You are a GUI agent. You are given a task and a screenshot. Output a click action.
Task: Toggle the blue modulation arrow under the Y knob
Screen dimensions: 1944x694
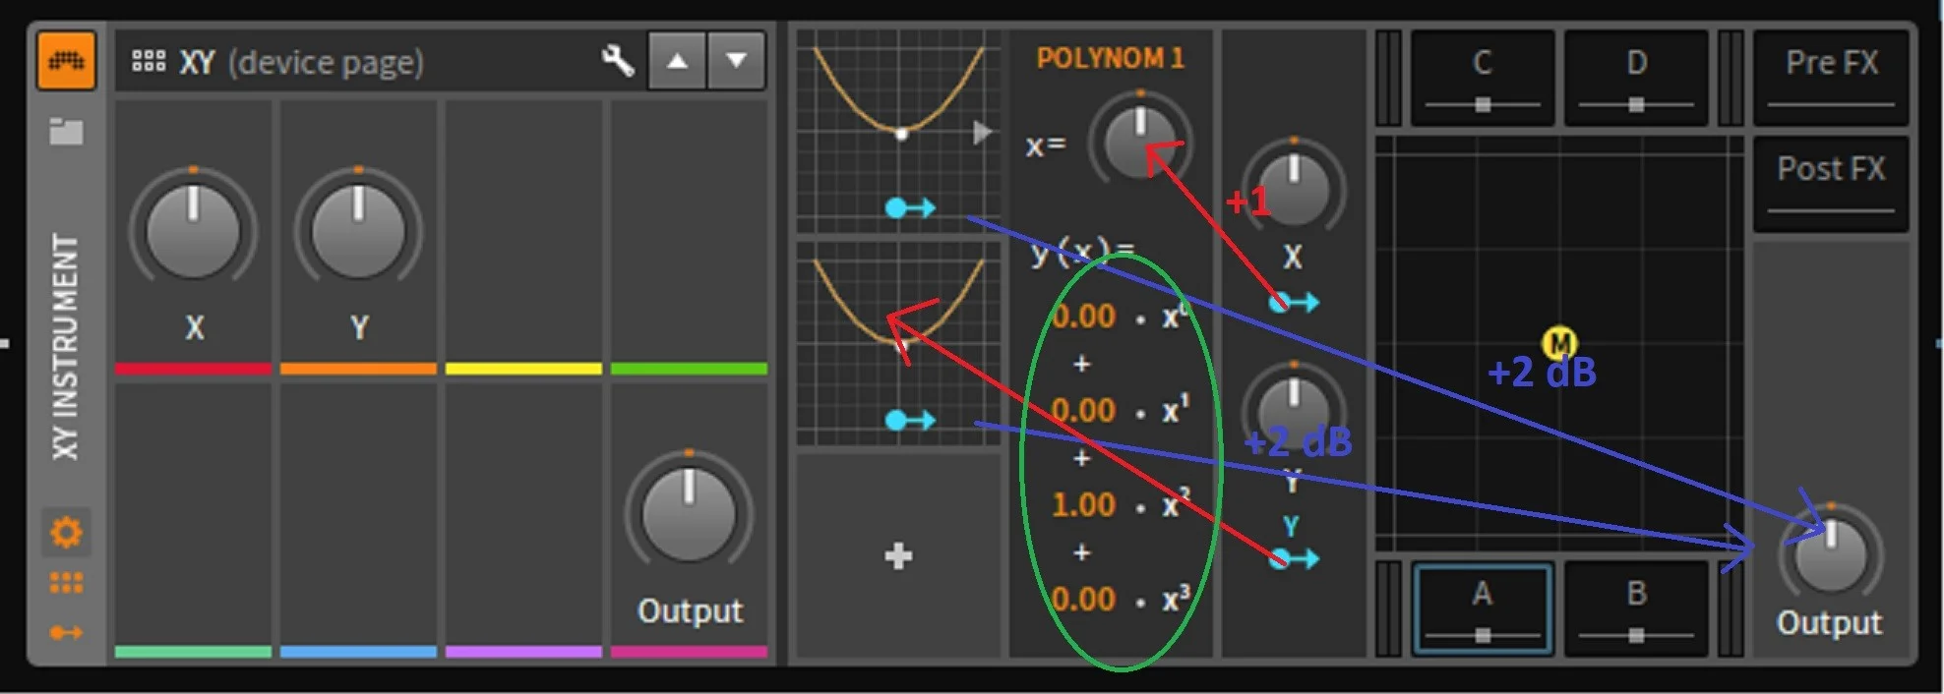coord(1294,559)
